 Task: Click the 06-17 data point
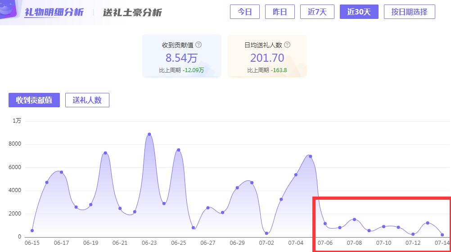tap(61, 172)
